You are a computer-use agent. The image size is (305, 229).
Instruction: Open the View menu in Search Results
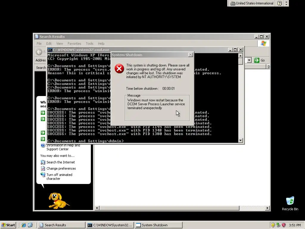pos(60,44)
